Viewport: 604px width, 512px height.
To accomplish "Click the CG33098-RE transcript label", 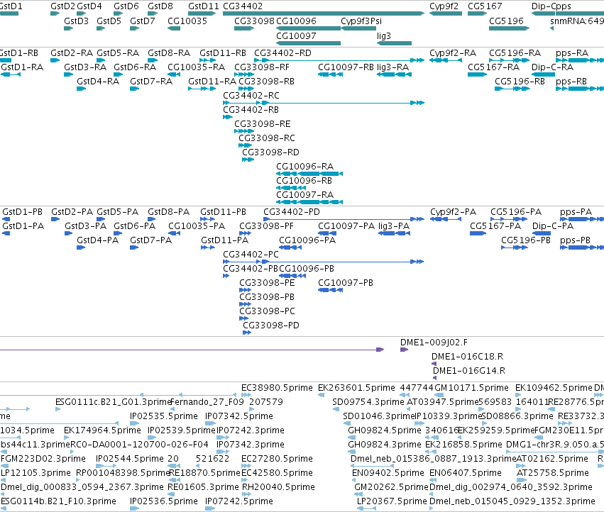I will pyautogui.click(x=263, y=124).
